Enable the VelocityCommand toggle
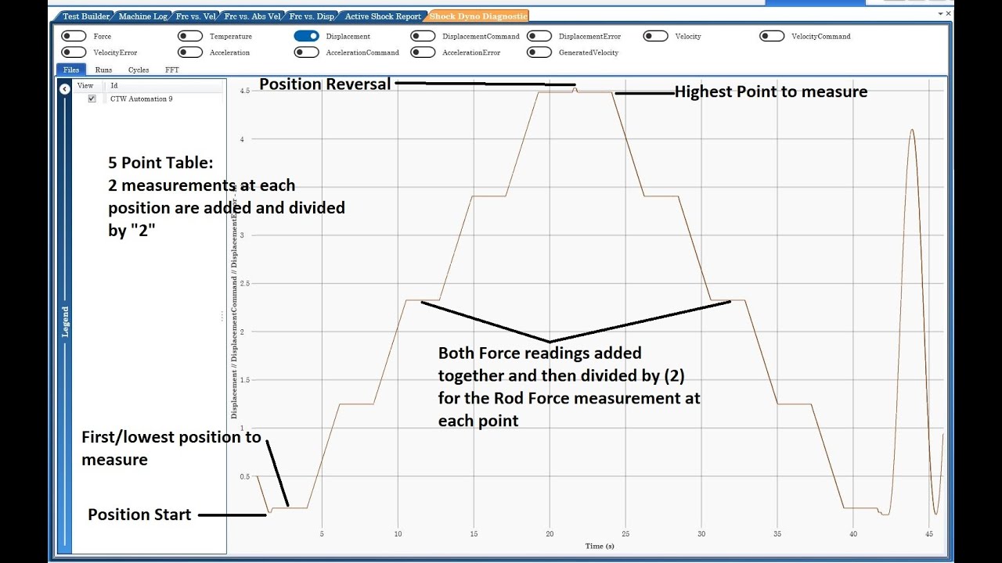The width and height of the screenshot is (1002, 563). (772, 36)
